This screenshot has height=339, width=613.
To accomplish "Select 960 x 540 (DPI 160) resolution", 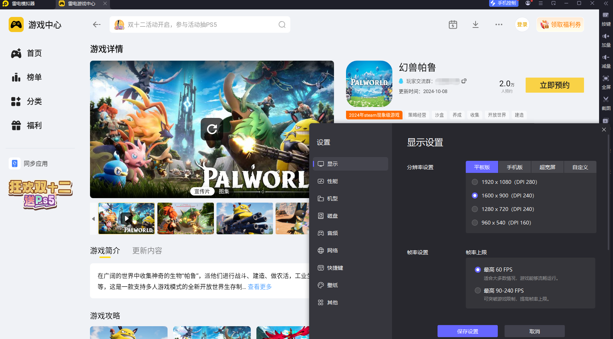I will pos(501,223).
